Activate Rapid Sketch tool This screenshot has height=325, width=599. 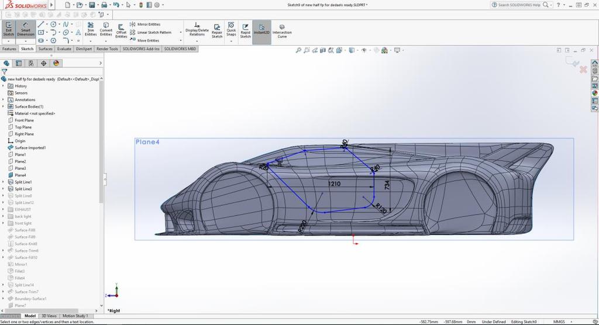pos(245,31)
